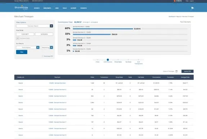Open the Reports navigation menu

37,8
